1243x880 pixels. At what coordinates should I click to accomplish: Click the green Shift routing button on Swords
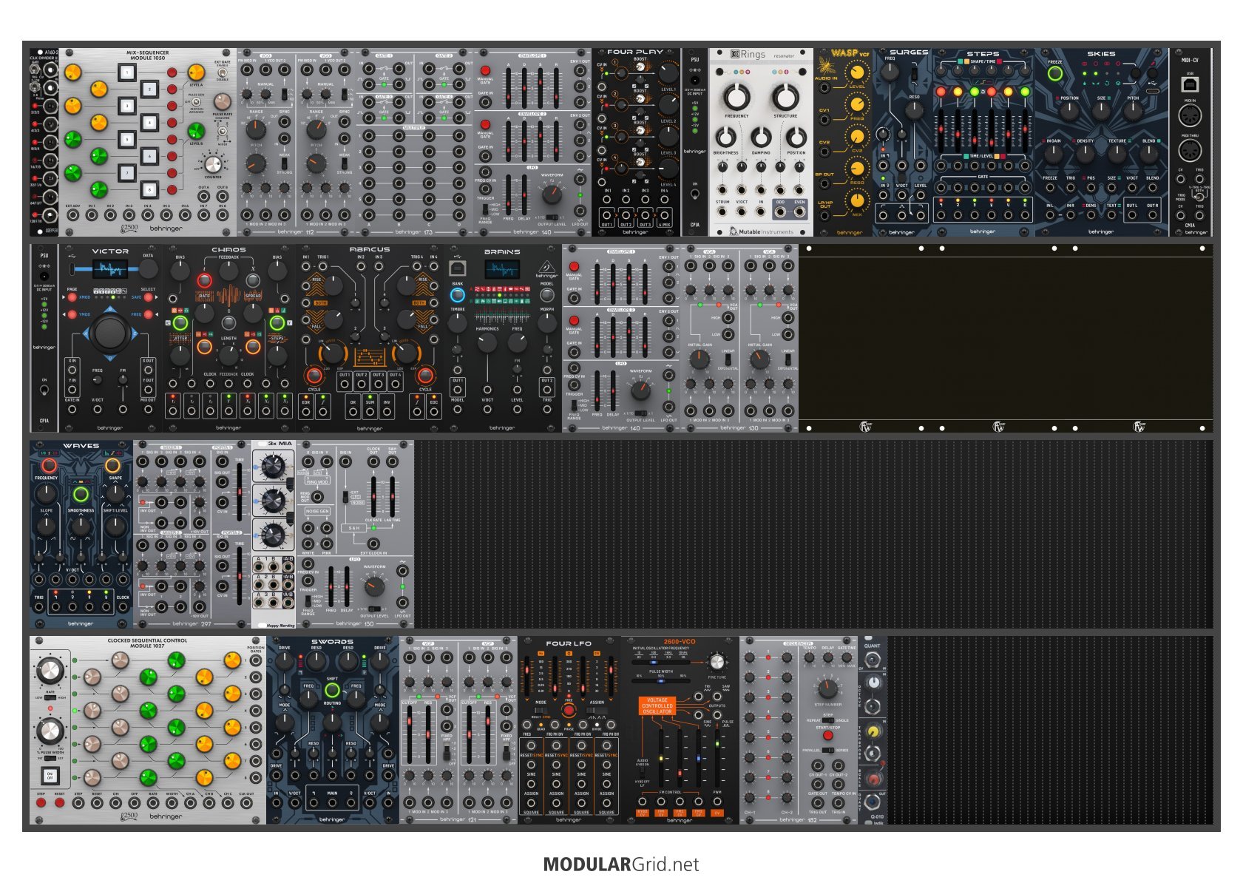point(332,690)
